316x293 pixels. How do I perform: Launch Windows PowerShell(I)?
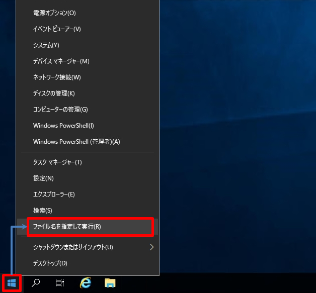click(88, 126)
